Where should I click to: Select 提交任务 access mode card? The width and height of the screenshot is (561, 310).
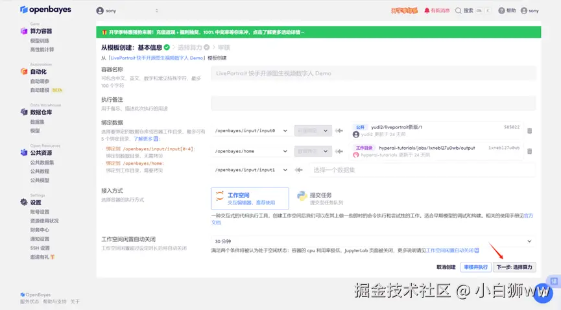pyautogui.click(x=320, y=198)
